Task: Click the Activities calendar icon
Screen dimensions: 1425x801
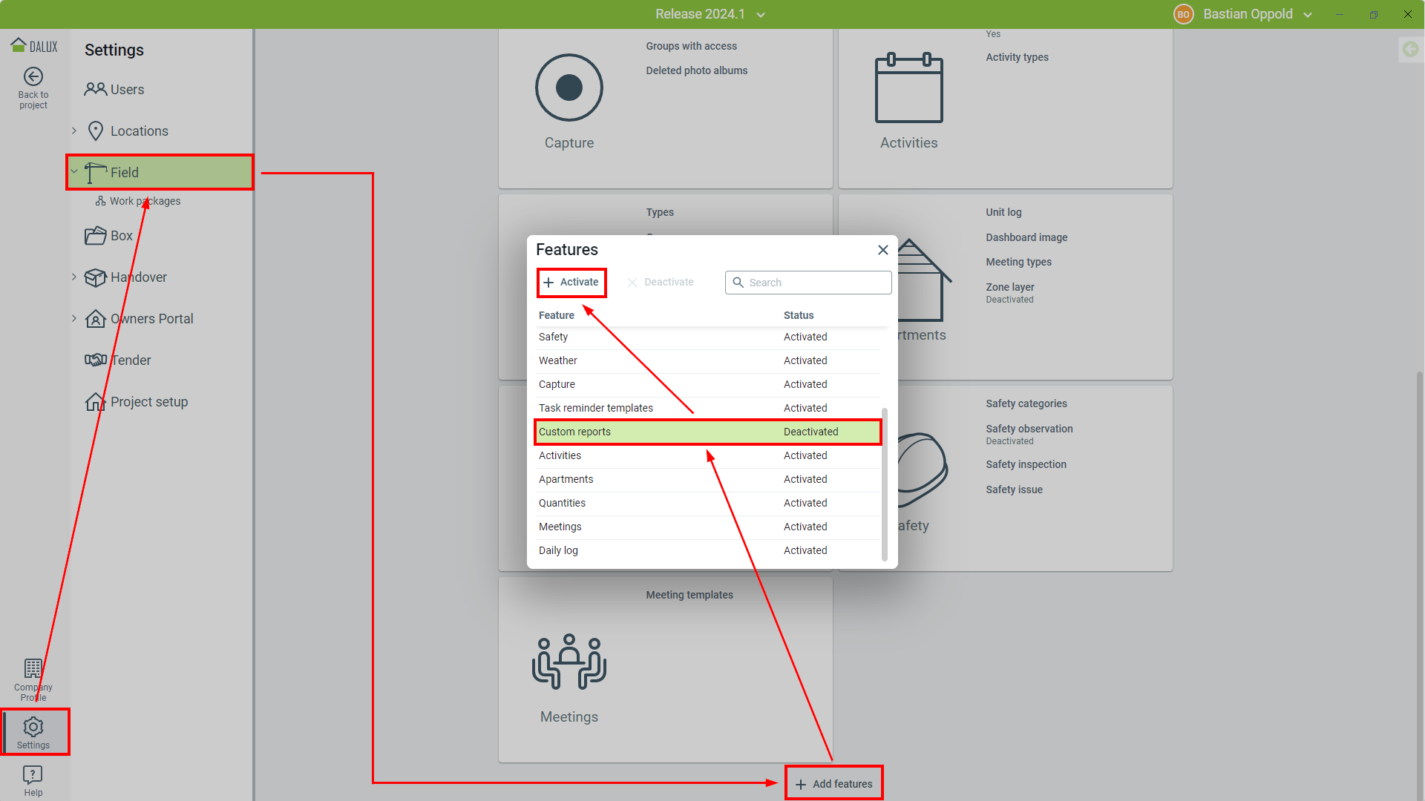Action: [908, 88]
